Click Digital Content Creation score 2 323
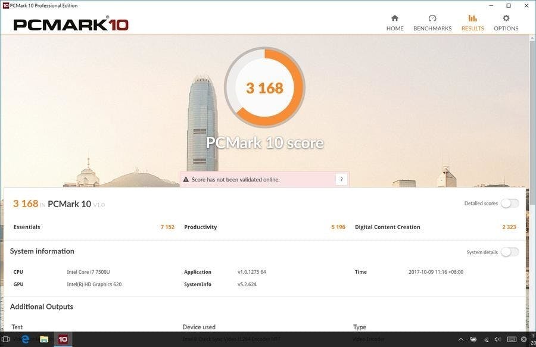This screenshot has height=347, width=536. coord(509,227)
